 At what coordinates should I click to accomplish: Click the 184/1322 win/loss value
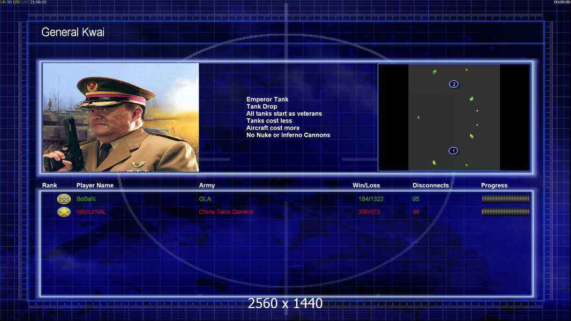(x=371, y=199)
